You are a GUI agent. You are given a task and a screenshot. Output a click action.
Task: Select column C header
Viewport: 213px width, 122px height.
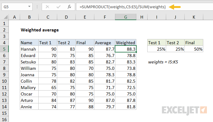[x=48, y=18]
